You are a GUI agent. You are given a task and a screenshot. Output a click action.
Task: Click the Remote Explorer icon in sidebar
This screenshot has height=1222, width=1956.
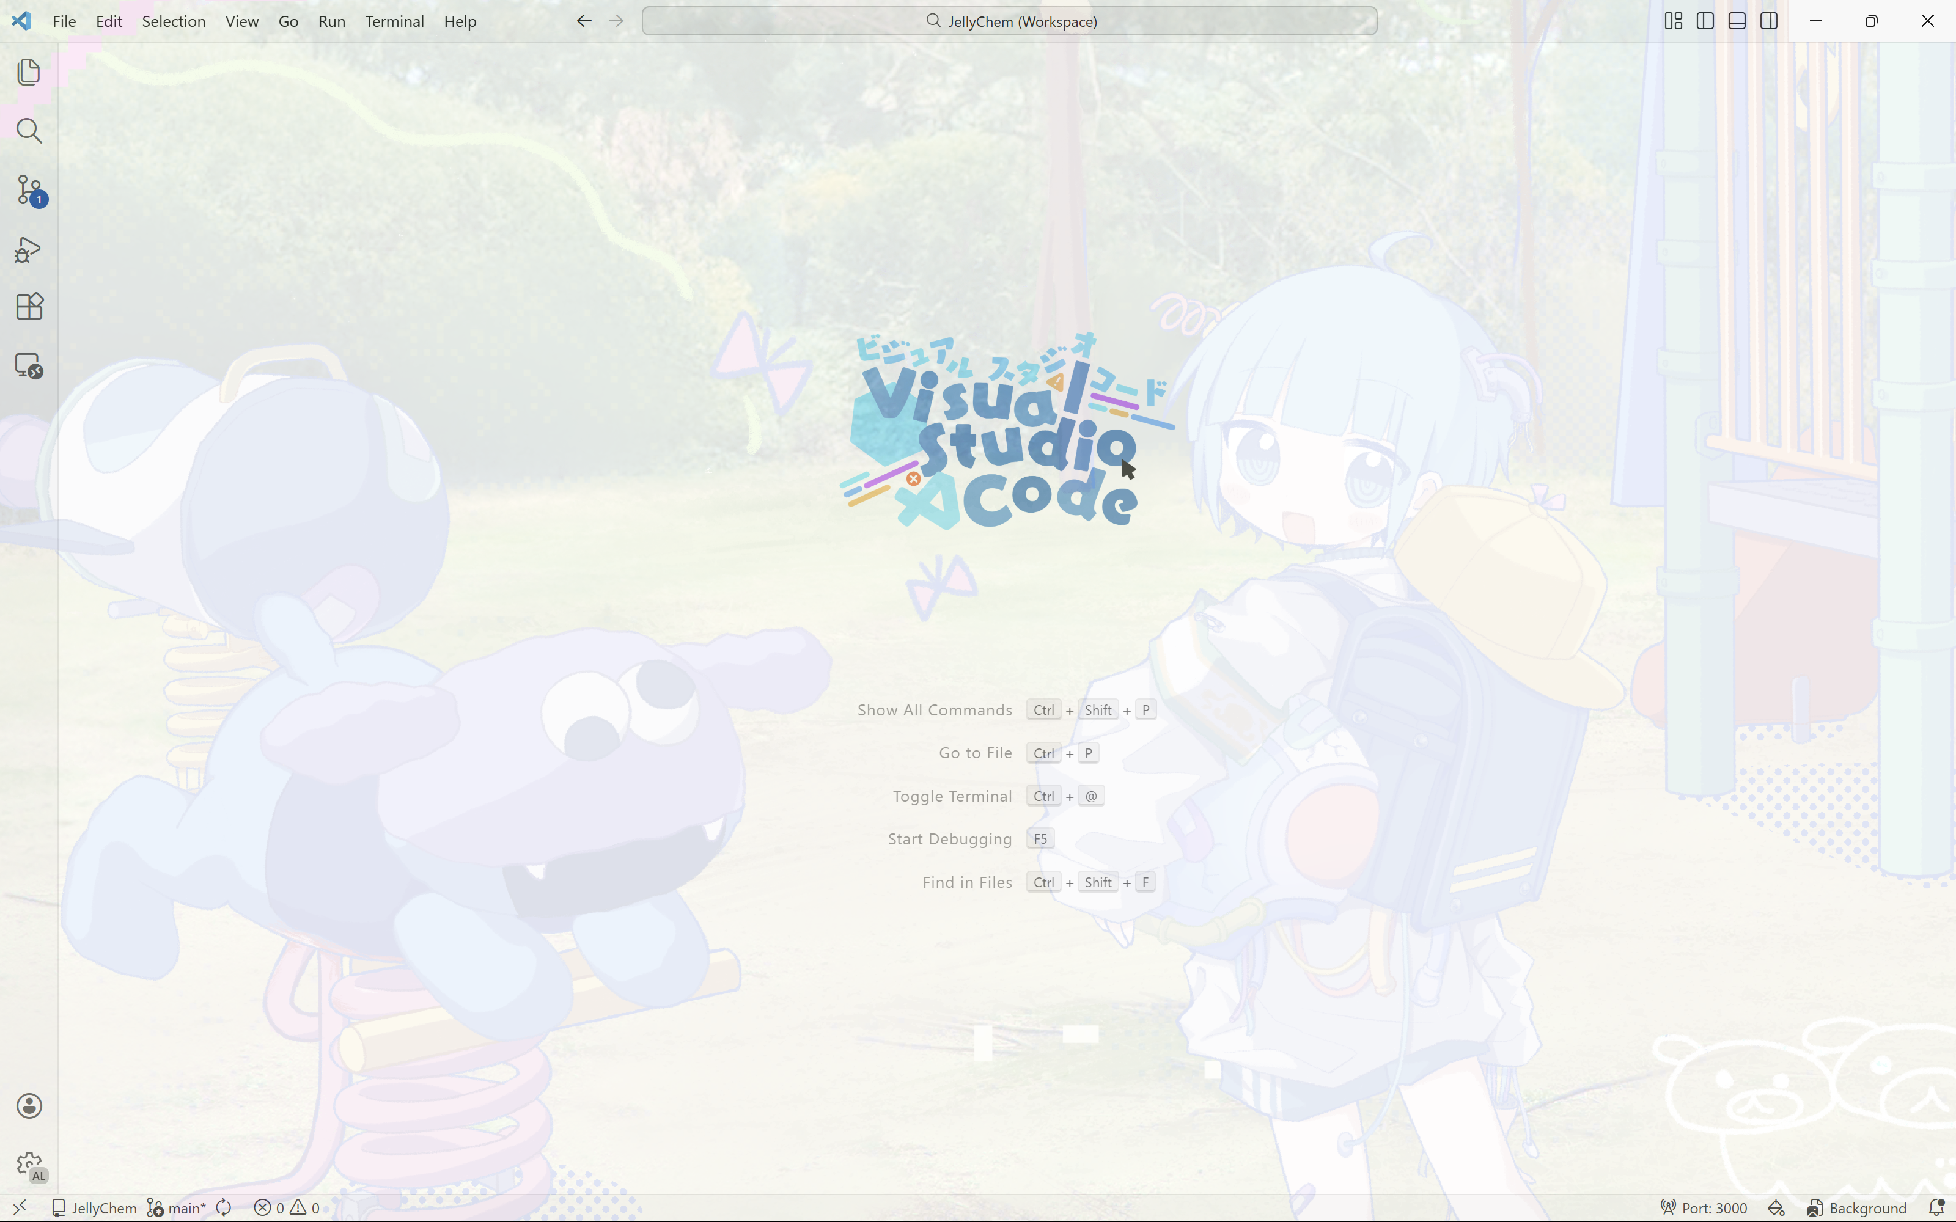click(29, 365)
